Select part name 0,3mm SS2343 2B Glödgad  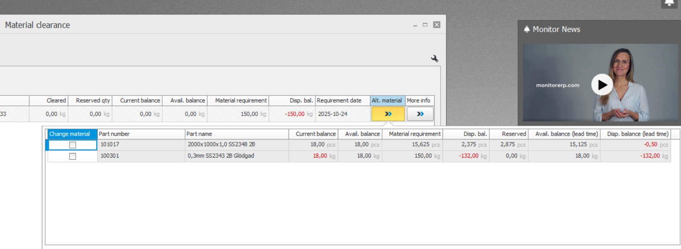click(221, 156)
